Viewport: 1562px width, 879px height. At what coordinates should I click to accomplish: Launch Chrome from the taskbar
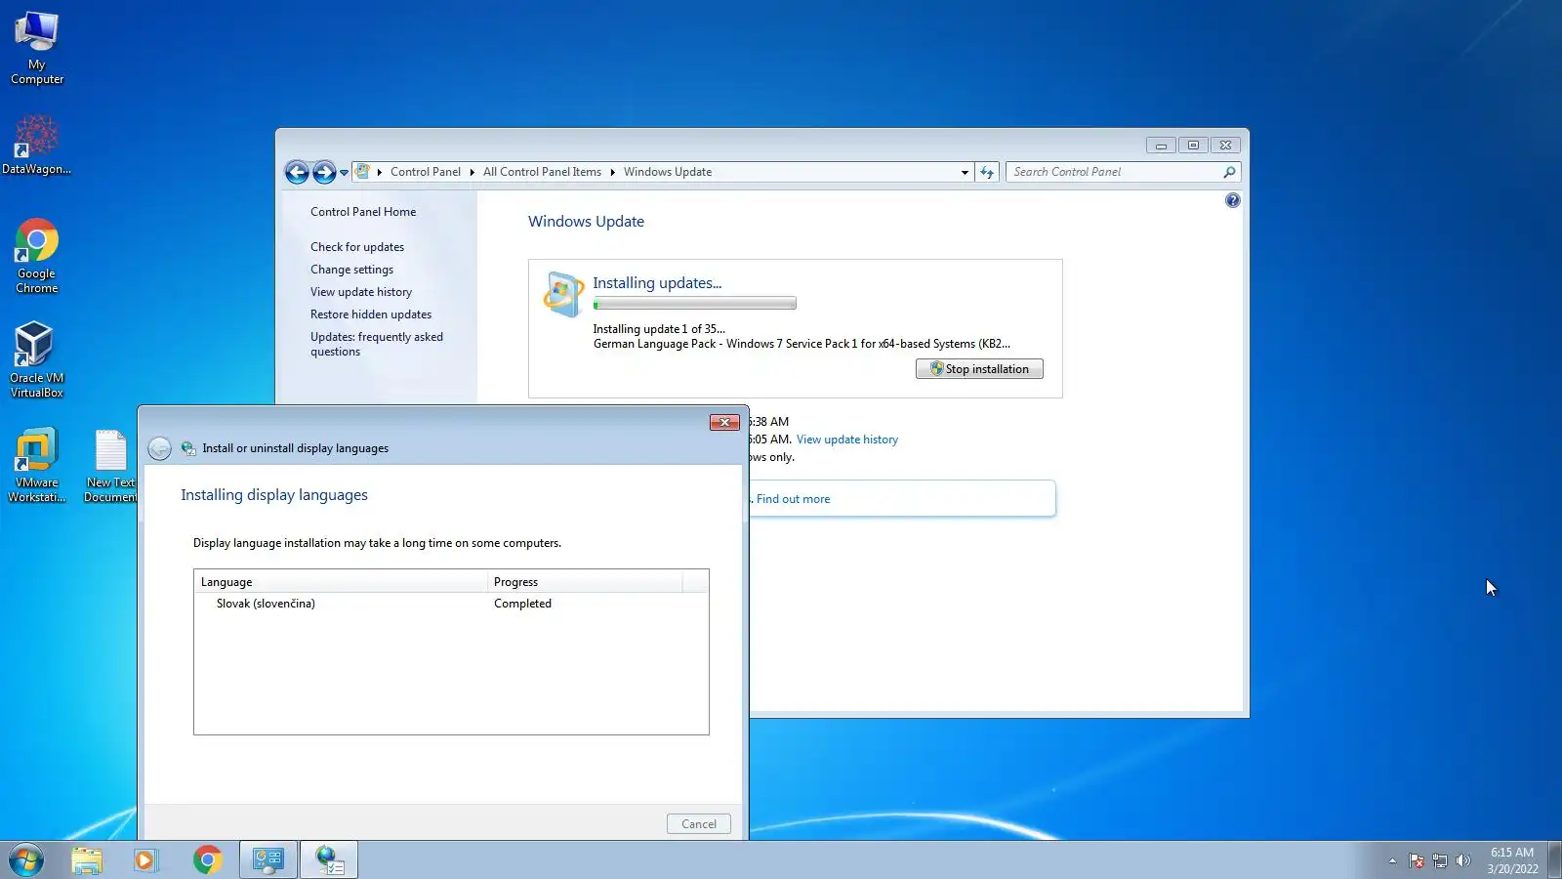coord(207,859)
